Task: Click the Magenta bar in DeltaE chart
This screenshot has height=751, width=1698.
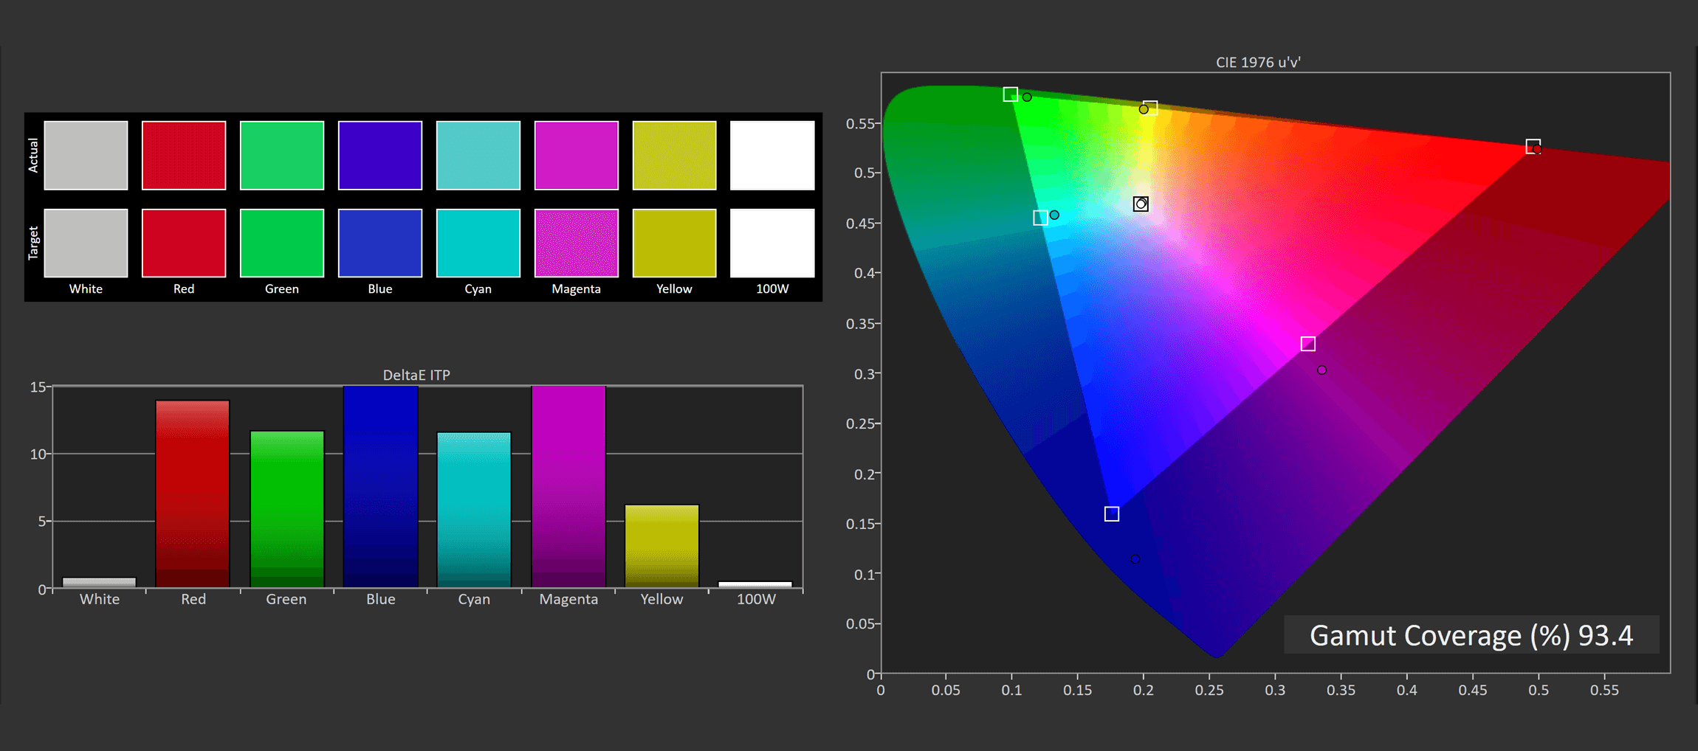Action: tap(568, 487)
